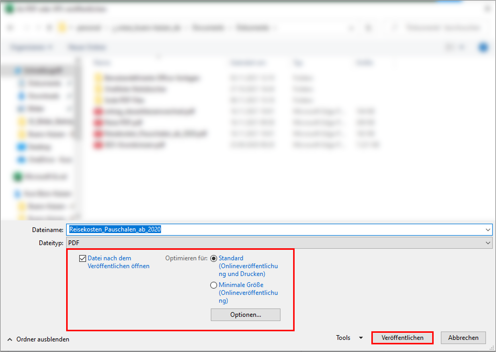Select the 'Minimale Größe' radio button
The width and height of the screenshot is (496, 352).
point(214,285)
